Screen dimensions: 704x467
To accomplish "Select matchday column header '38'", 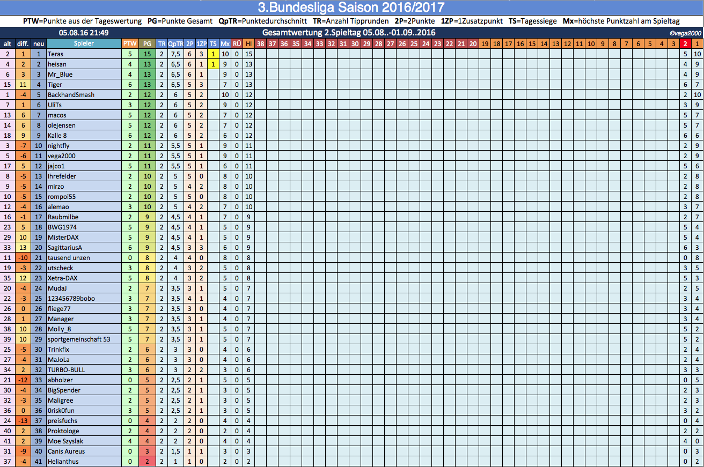I will (260, 43).
